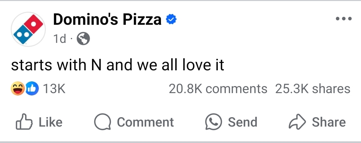This screenshot has height=143, width=361.
Task: Click the WhatsApp Send icon
Action: (213, 122)
